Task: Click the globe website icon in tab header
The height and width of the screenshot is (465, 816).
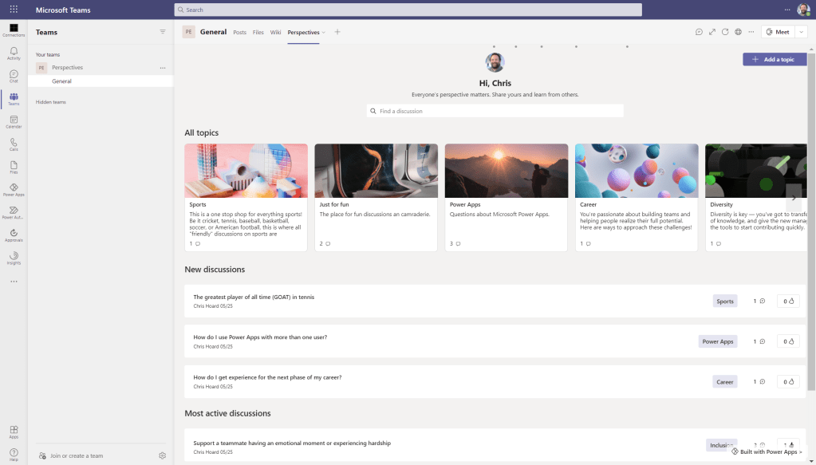Action: click(x=739, y=32)
